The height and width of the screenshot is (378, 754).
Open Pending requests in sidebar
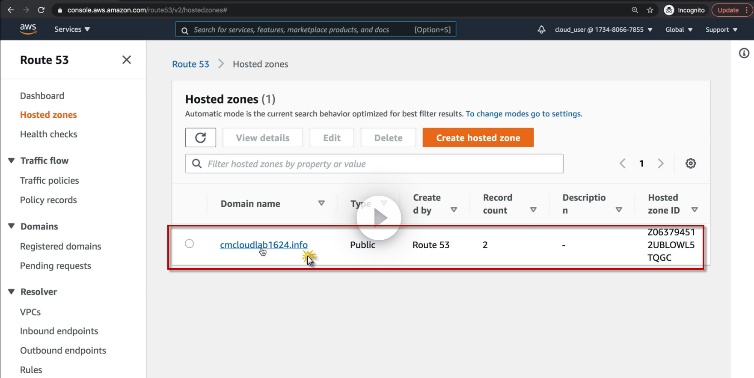55,266
